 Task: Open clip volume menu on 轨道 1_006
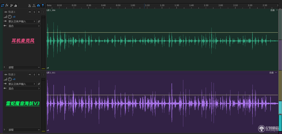pyautogui.click(x=274, y=10)
